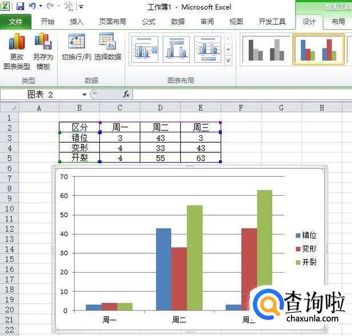Select the green 开裂 bar for 周三

(x=265, y=238)
